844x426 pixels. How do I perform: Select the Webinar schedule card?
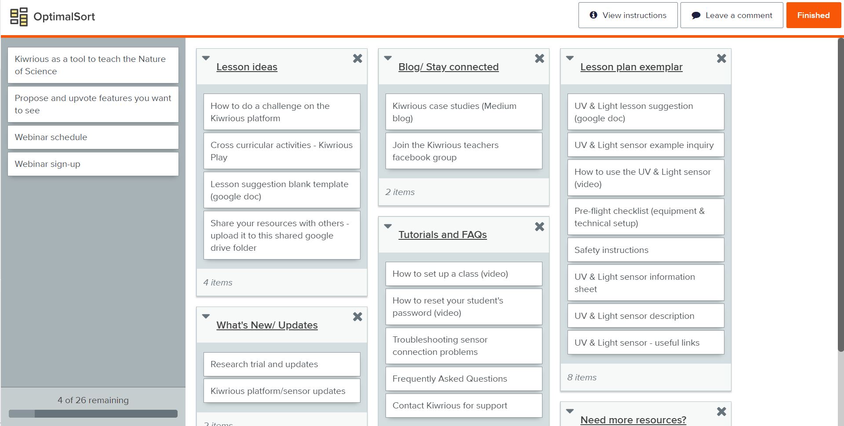coord(93,137)
